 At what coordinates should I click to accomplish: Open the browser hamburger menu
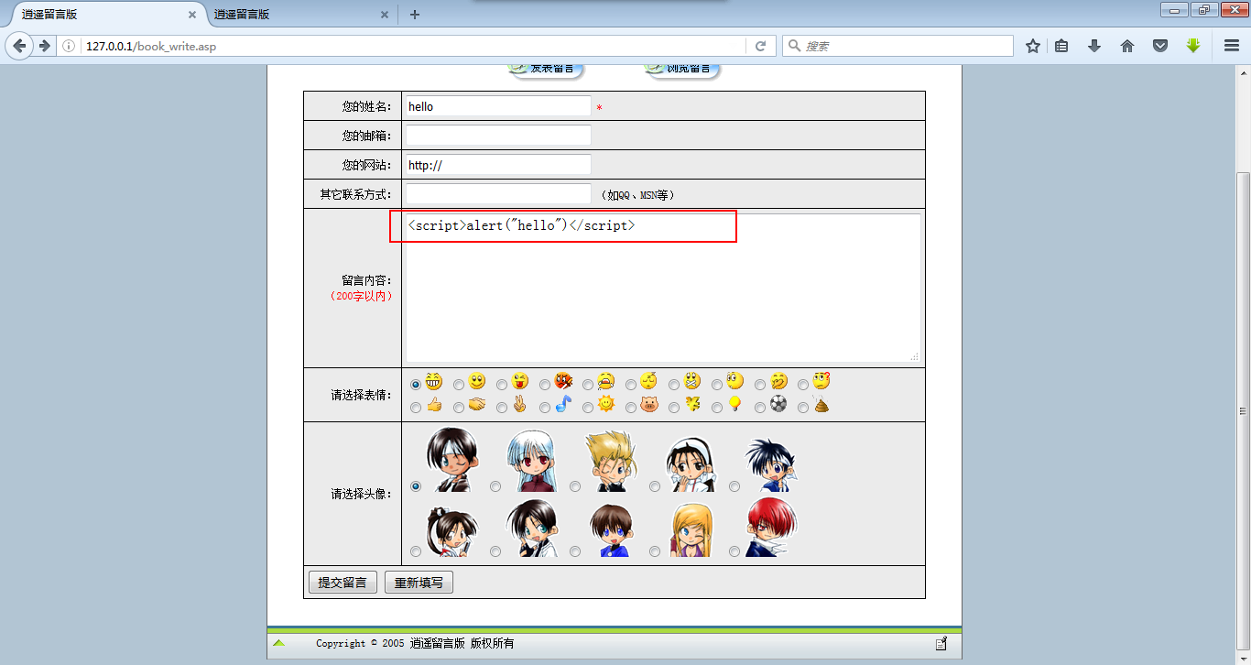click(x=1232, y=46)
